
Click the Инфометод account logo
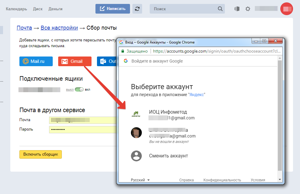(x=136, y=114)
